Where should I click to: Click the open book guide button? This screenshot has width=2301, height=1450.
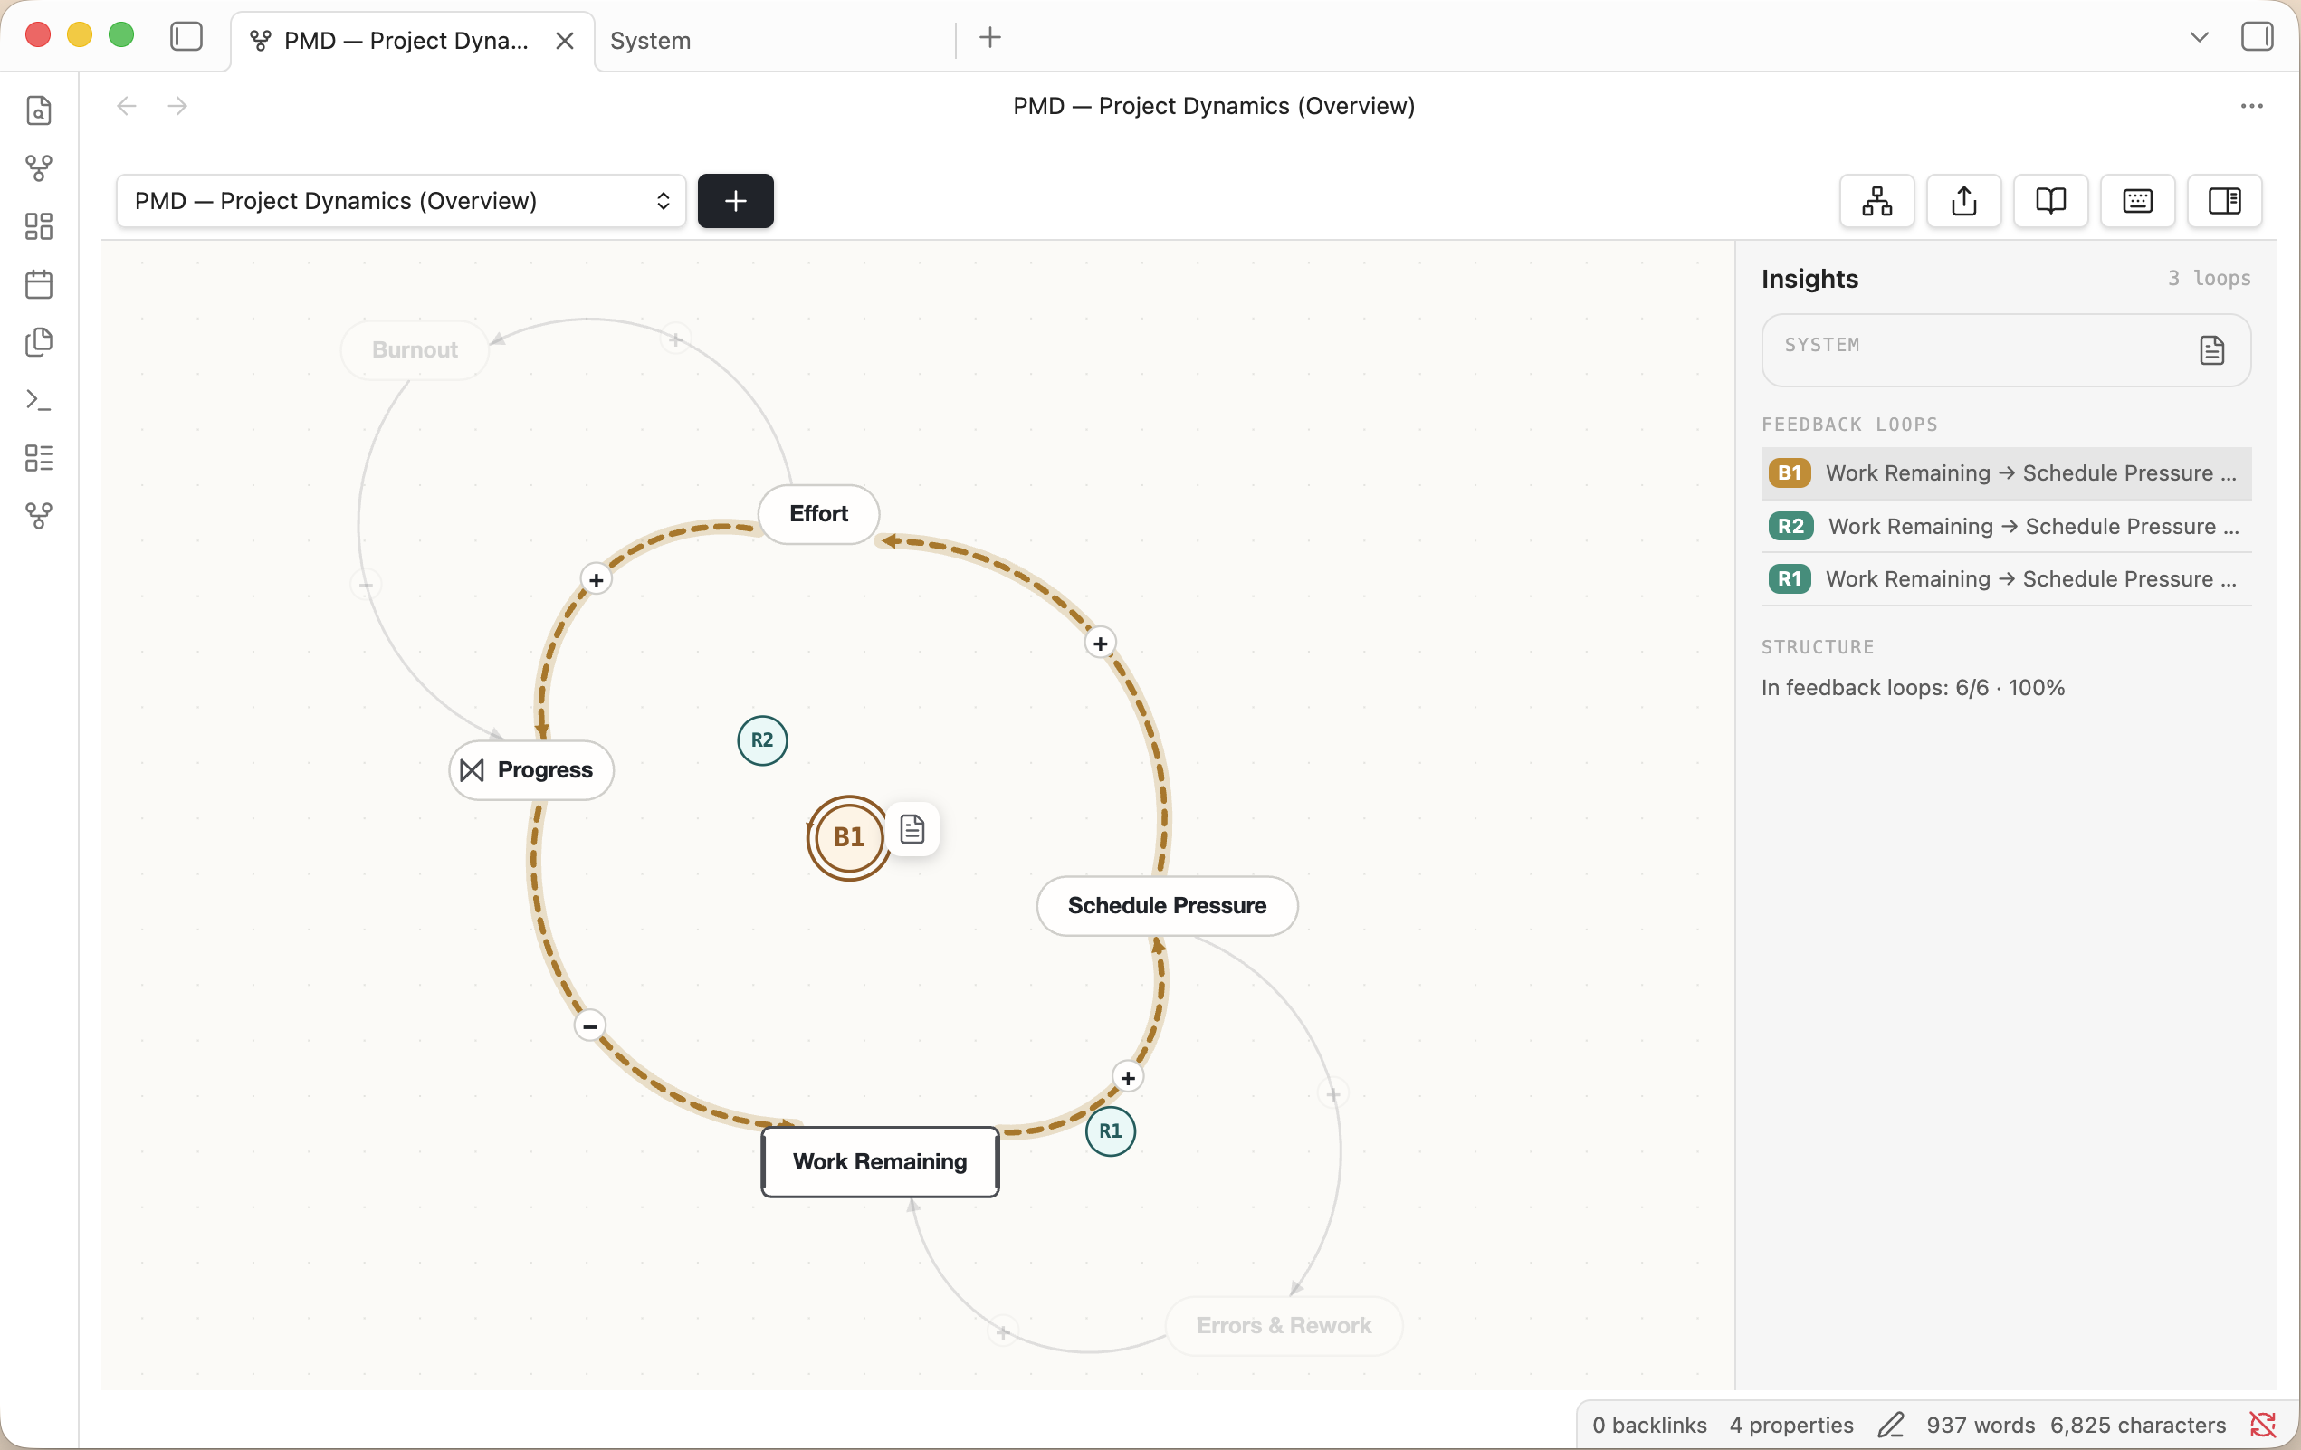(x=2050, y=201)
